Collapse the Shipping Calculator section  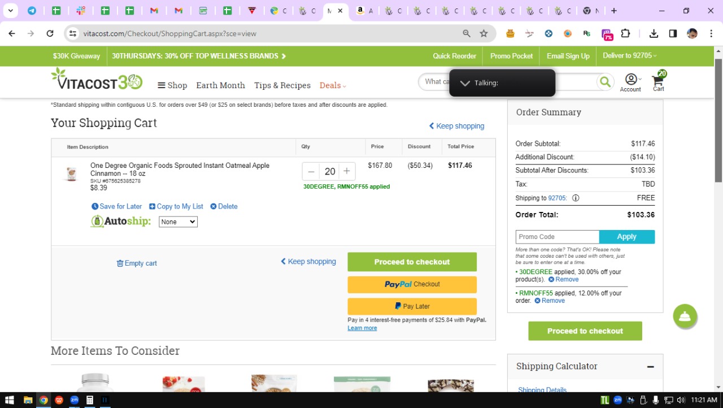[650, 366]
